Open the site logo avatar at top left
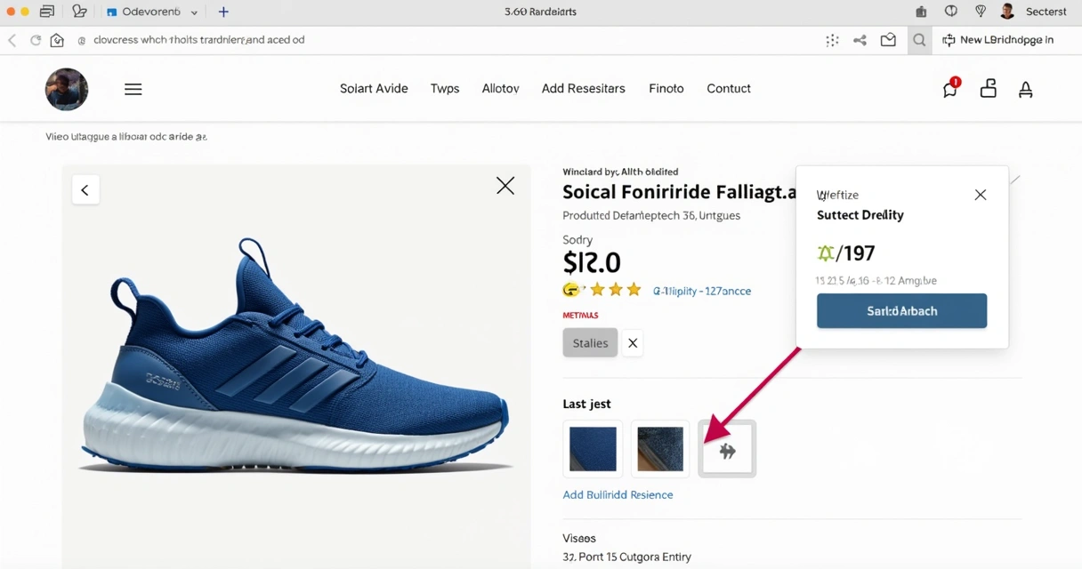The width and height of the screenshot is (1082, 569). 66,89
